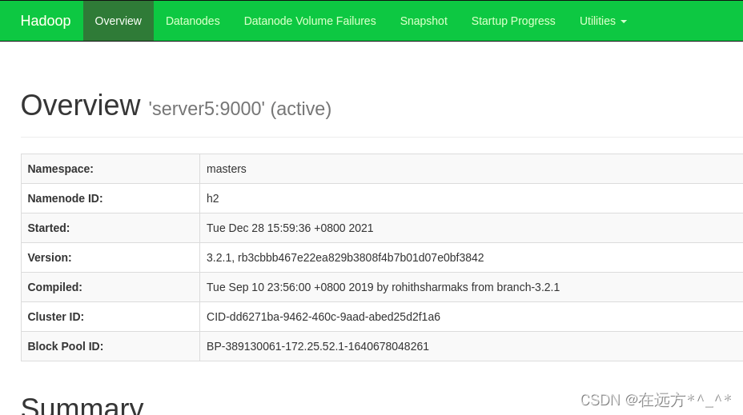Viewport: 743px width, 415px height.
Task: Select the Overview page heading
Action: click(81, 105)
